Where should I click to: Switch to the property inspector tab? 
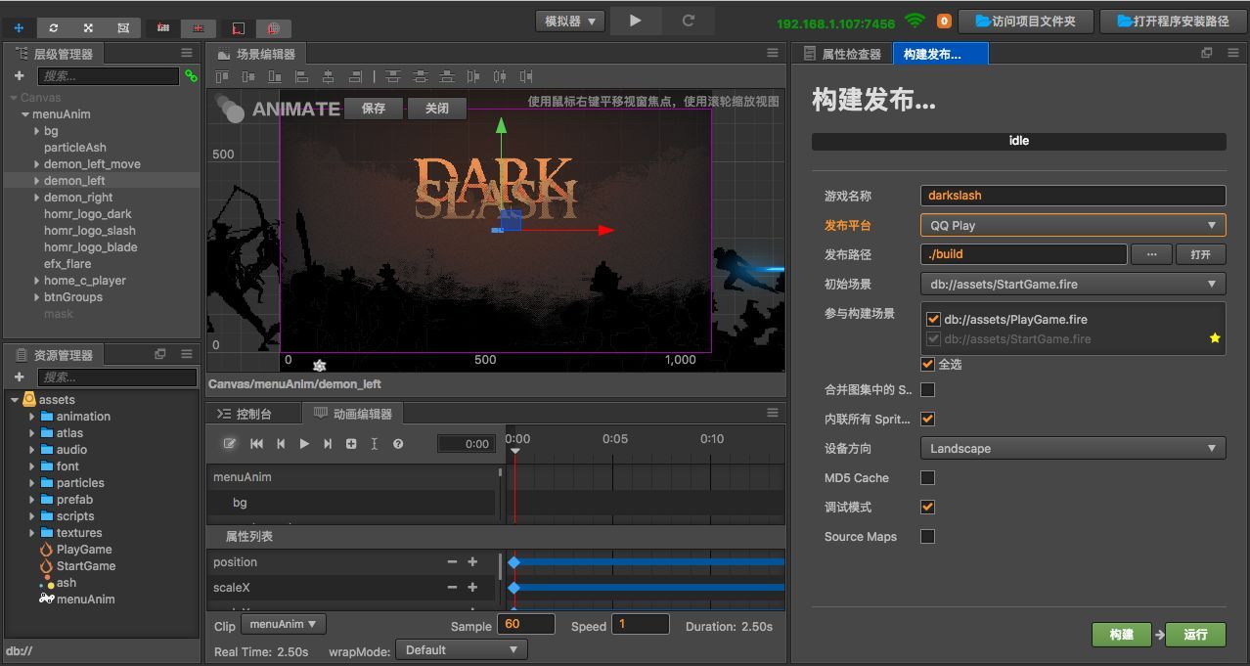click(842, 55)
